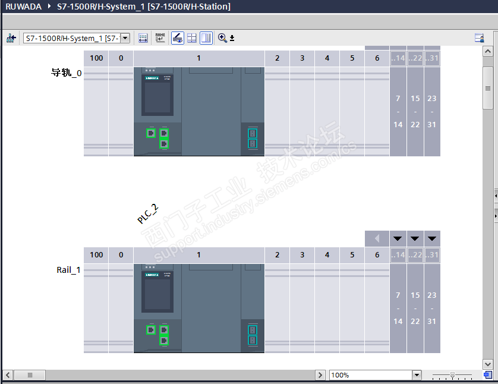Viewport: 498px width, 384px height.
Task: Select slot 0 header on Rail_1
Action: (x=121, y=255)
